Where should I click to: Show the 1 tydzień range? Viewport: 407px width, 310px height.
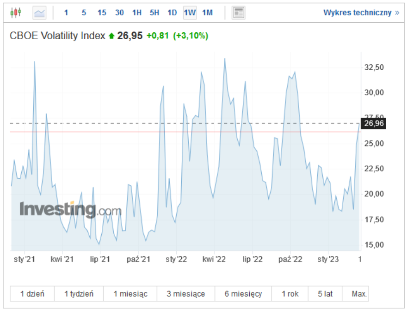tap(79, 293)
